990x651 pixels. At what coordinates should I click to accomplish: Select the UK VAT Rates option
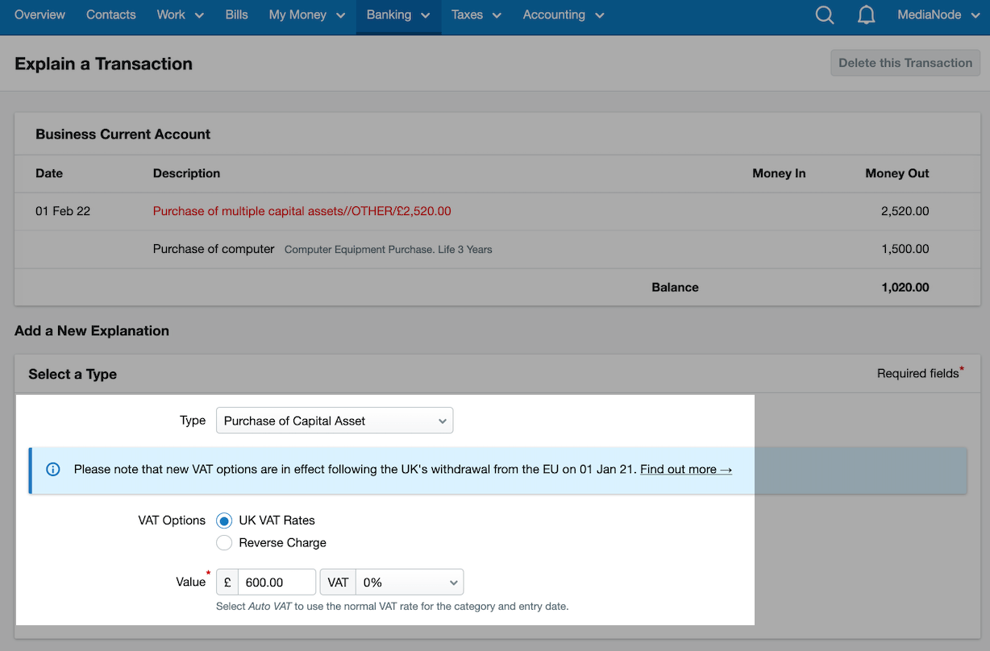tap(224, 520)
